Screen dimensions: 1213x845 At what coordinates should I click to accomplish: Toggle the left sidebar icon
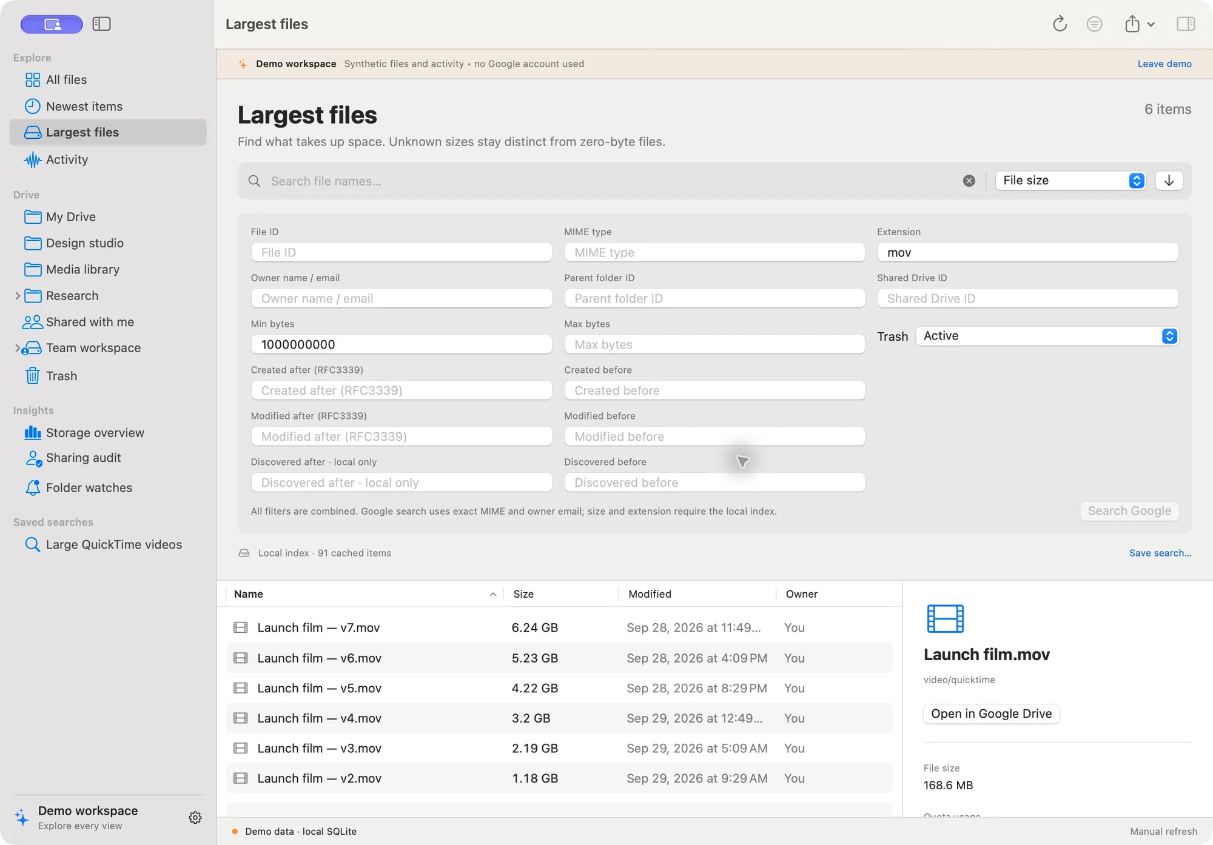(101, 24)
